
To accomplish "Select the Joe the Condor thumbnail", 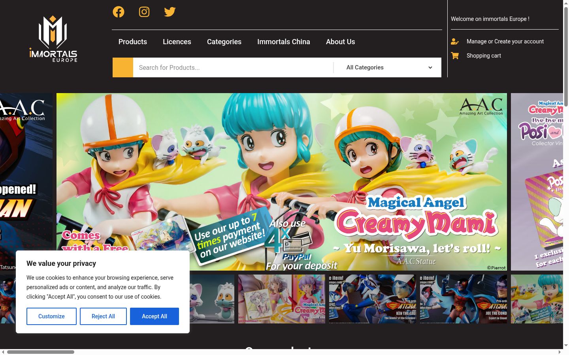I will tap(463, 299).
